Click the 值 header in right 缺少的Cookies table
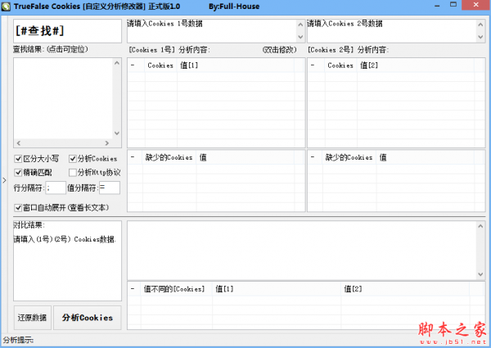The height and width of the screenshot is (348, 491). pos(426,157)
